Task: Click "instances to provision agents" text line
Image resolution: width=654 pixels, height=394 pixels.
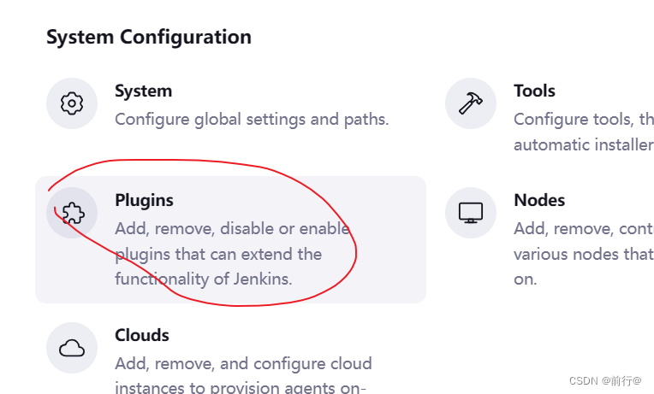Action: pos(241,387)
